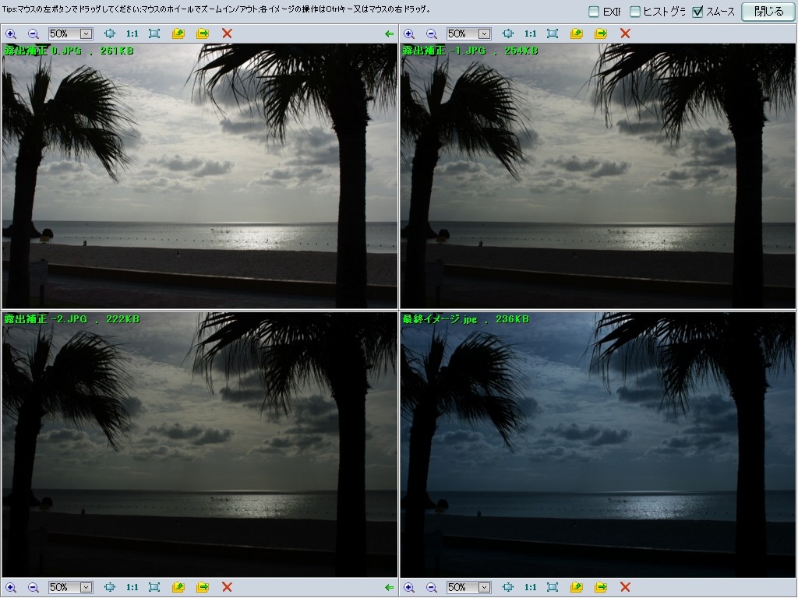Zoom in on 最終イメージ.jpg pane
Screen dimensions: 798x598
coord(408,587)
